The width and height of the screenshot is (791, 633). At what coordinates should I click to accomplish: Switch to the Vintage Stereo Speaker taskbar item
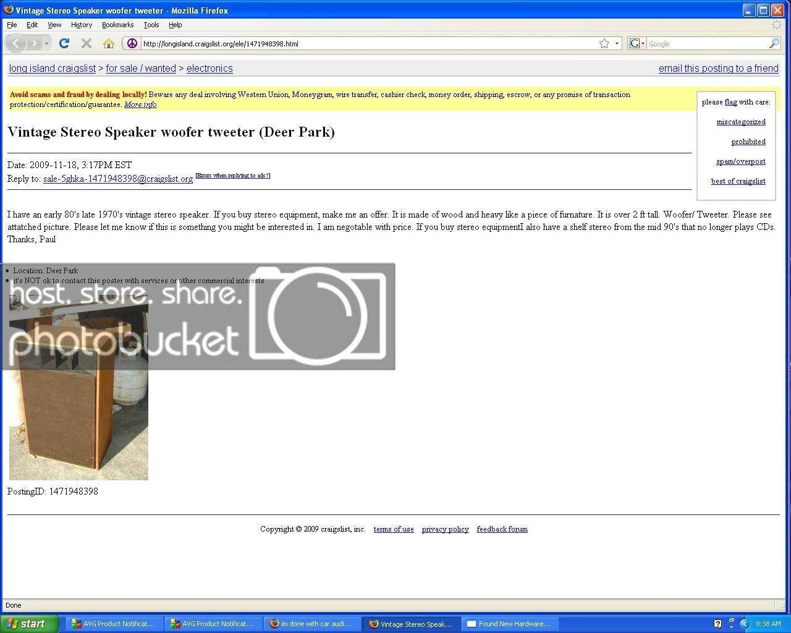[412, 624]
